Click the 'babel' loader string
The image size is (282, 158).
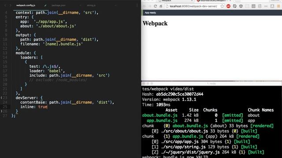click(x=55, y=71)
